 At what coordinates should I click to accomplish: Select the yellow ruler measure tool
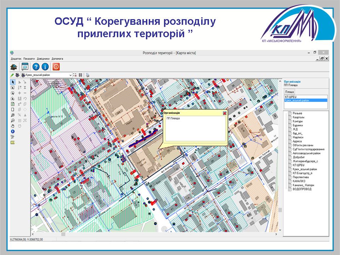pyautogui.click(x=13, y=142)
